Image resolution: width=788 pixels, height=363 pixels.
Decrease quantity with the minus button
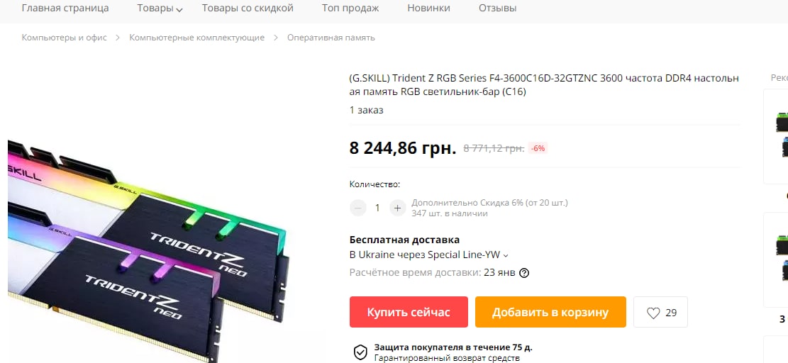(357, 207)
